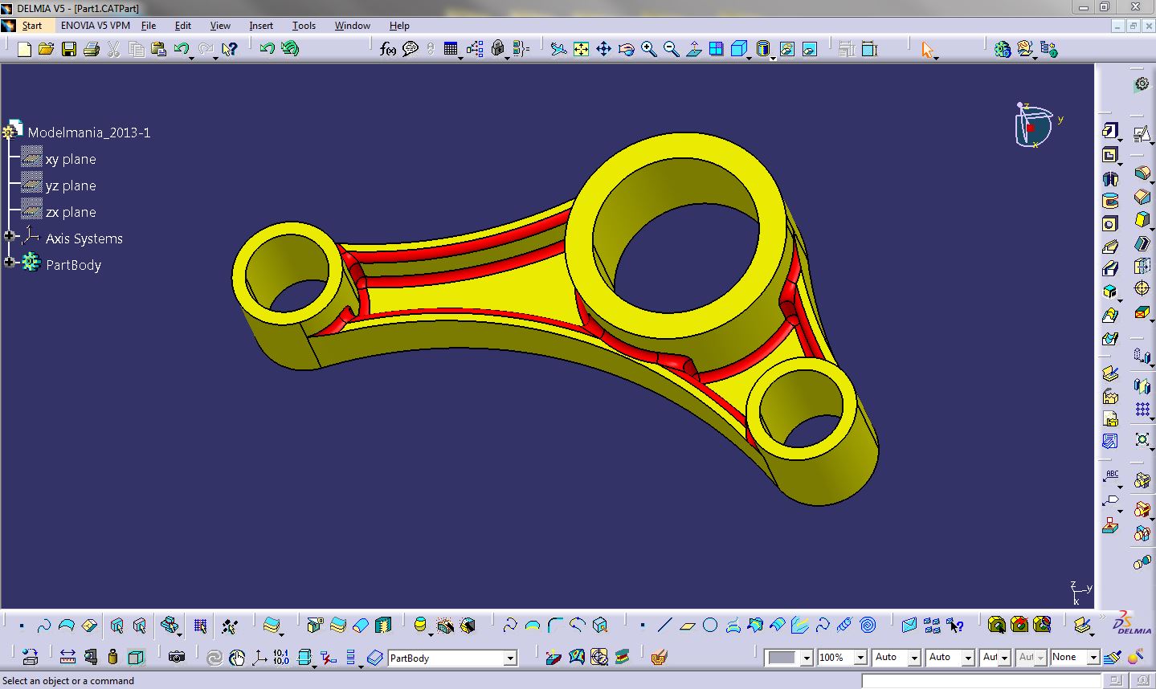Open the Edit menu
The width and height of the screenshot is (1156, 689).
click(182, 25)
